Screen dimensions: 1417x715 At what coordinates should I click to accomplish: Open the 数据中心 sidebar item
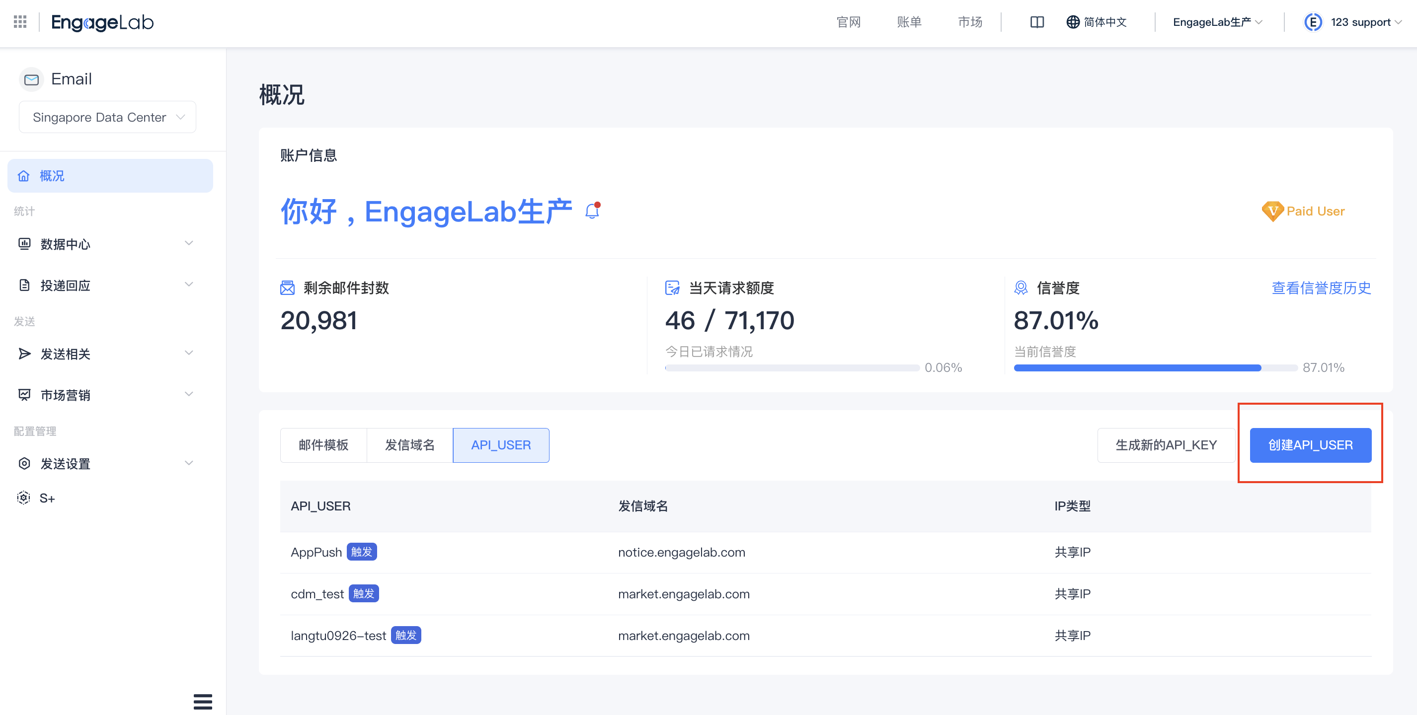[x=65, y=244]
